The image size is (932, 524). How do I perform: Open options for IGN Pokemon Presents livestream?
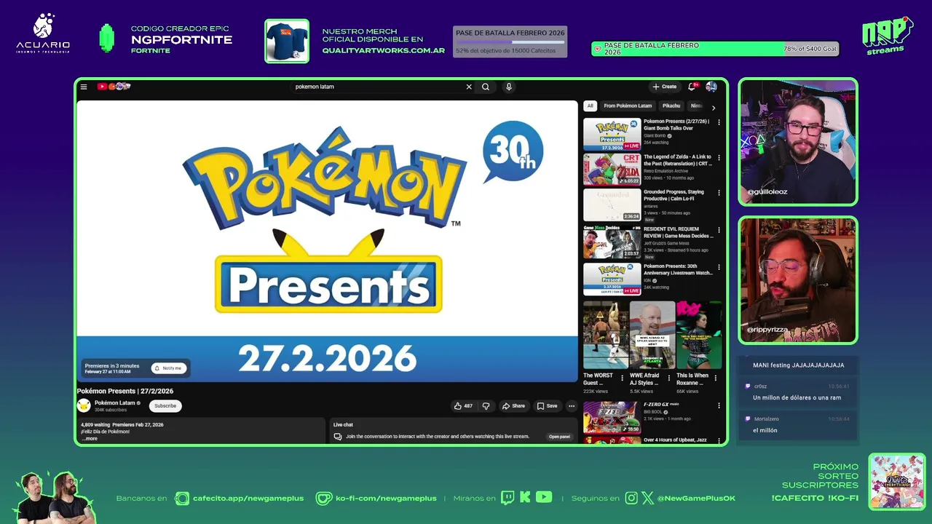click(x=719, y=267)
